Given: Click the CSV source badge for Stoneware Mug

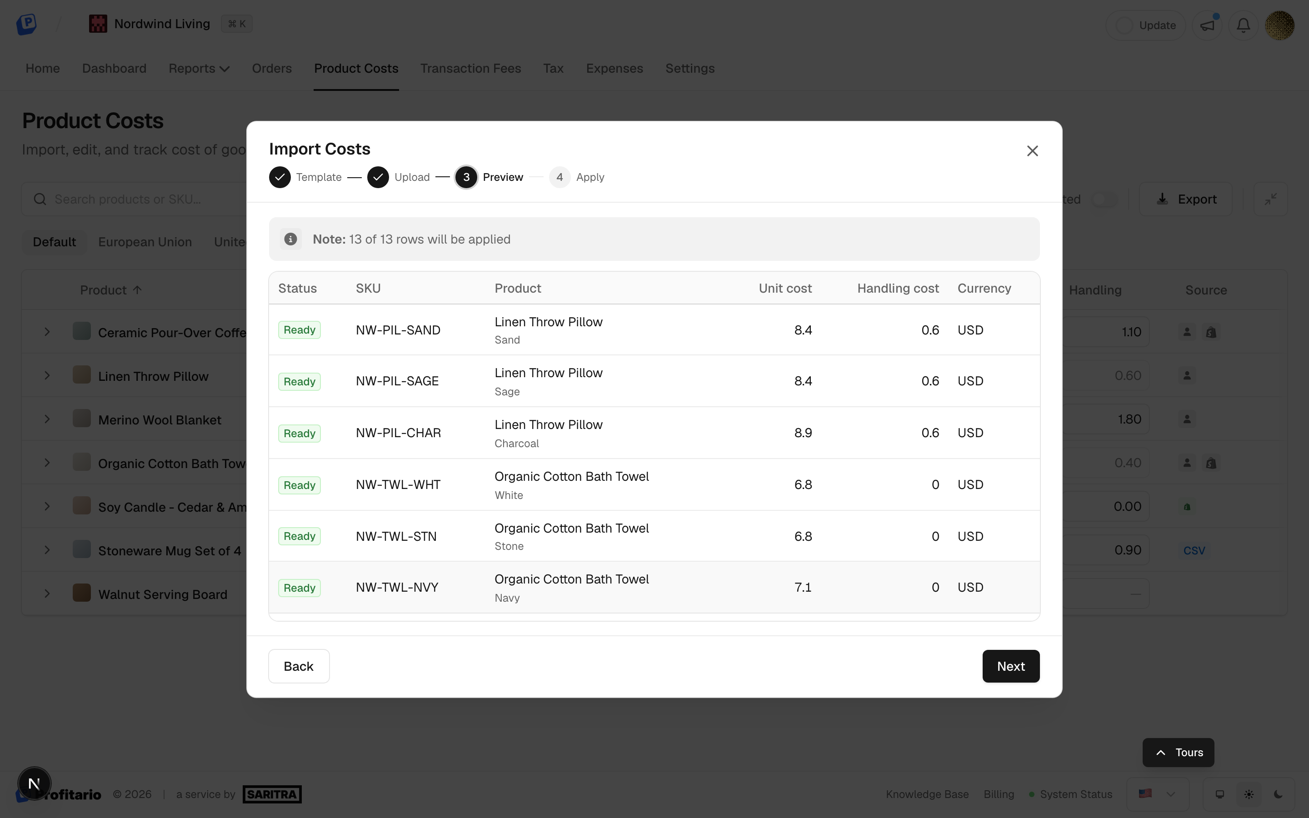Looking at the screenshot, I should point(1194,550).
